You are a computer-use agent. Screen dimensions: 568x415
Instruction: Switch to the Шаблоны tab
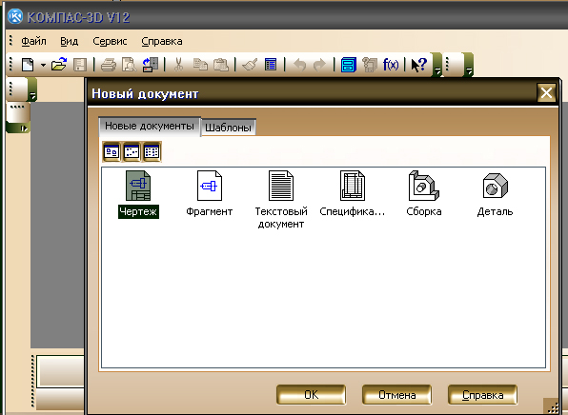point(228,128)
